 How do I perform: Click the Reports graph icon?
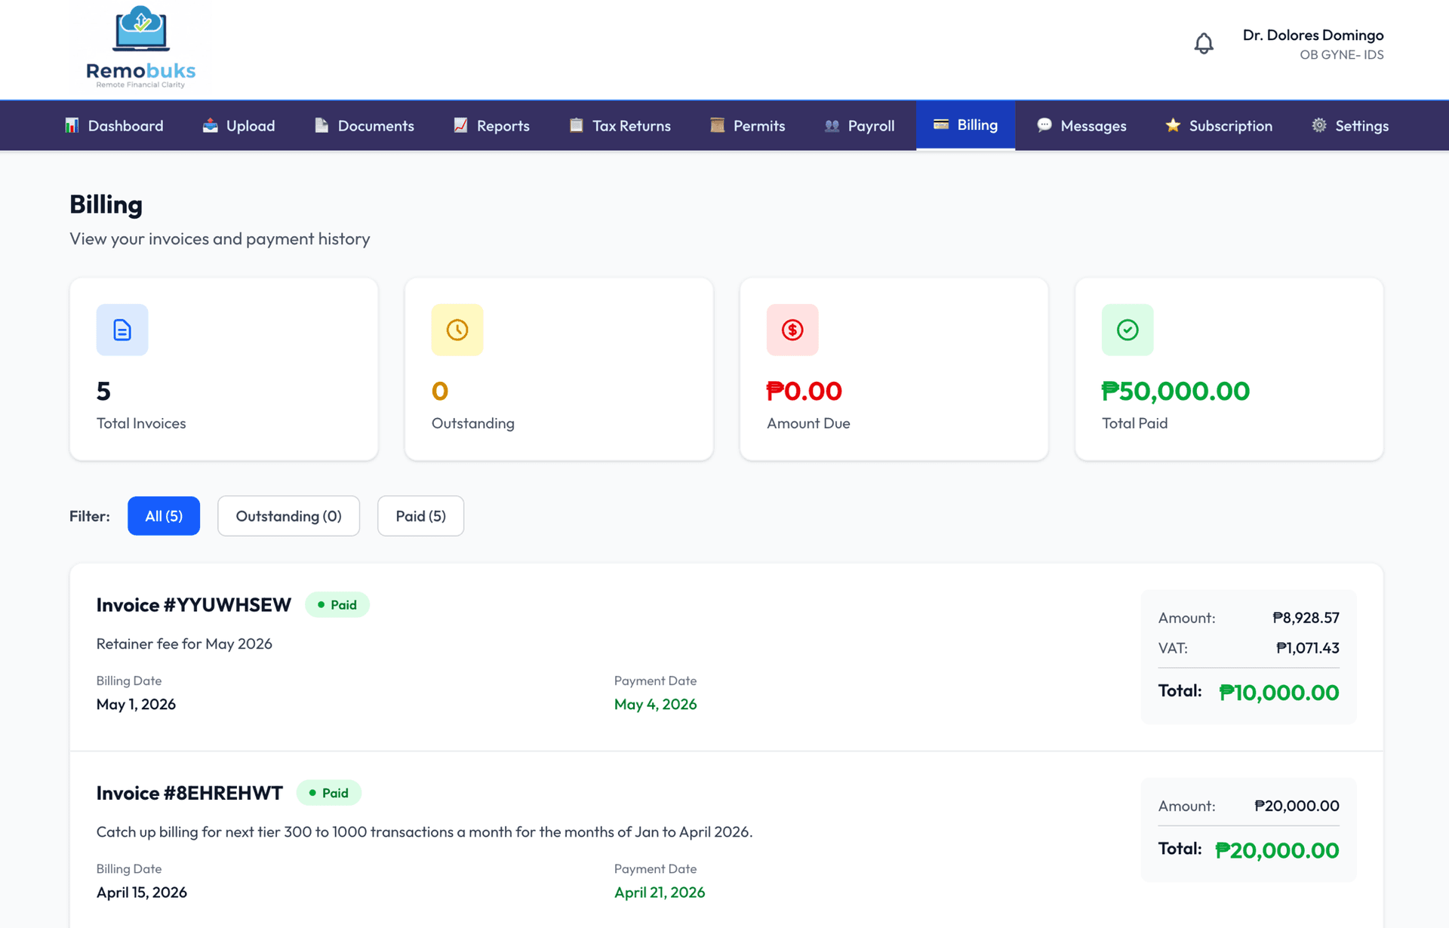pyautogui.click(x=460, y=125)
